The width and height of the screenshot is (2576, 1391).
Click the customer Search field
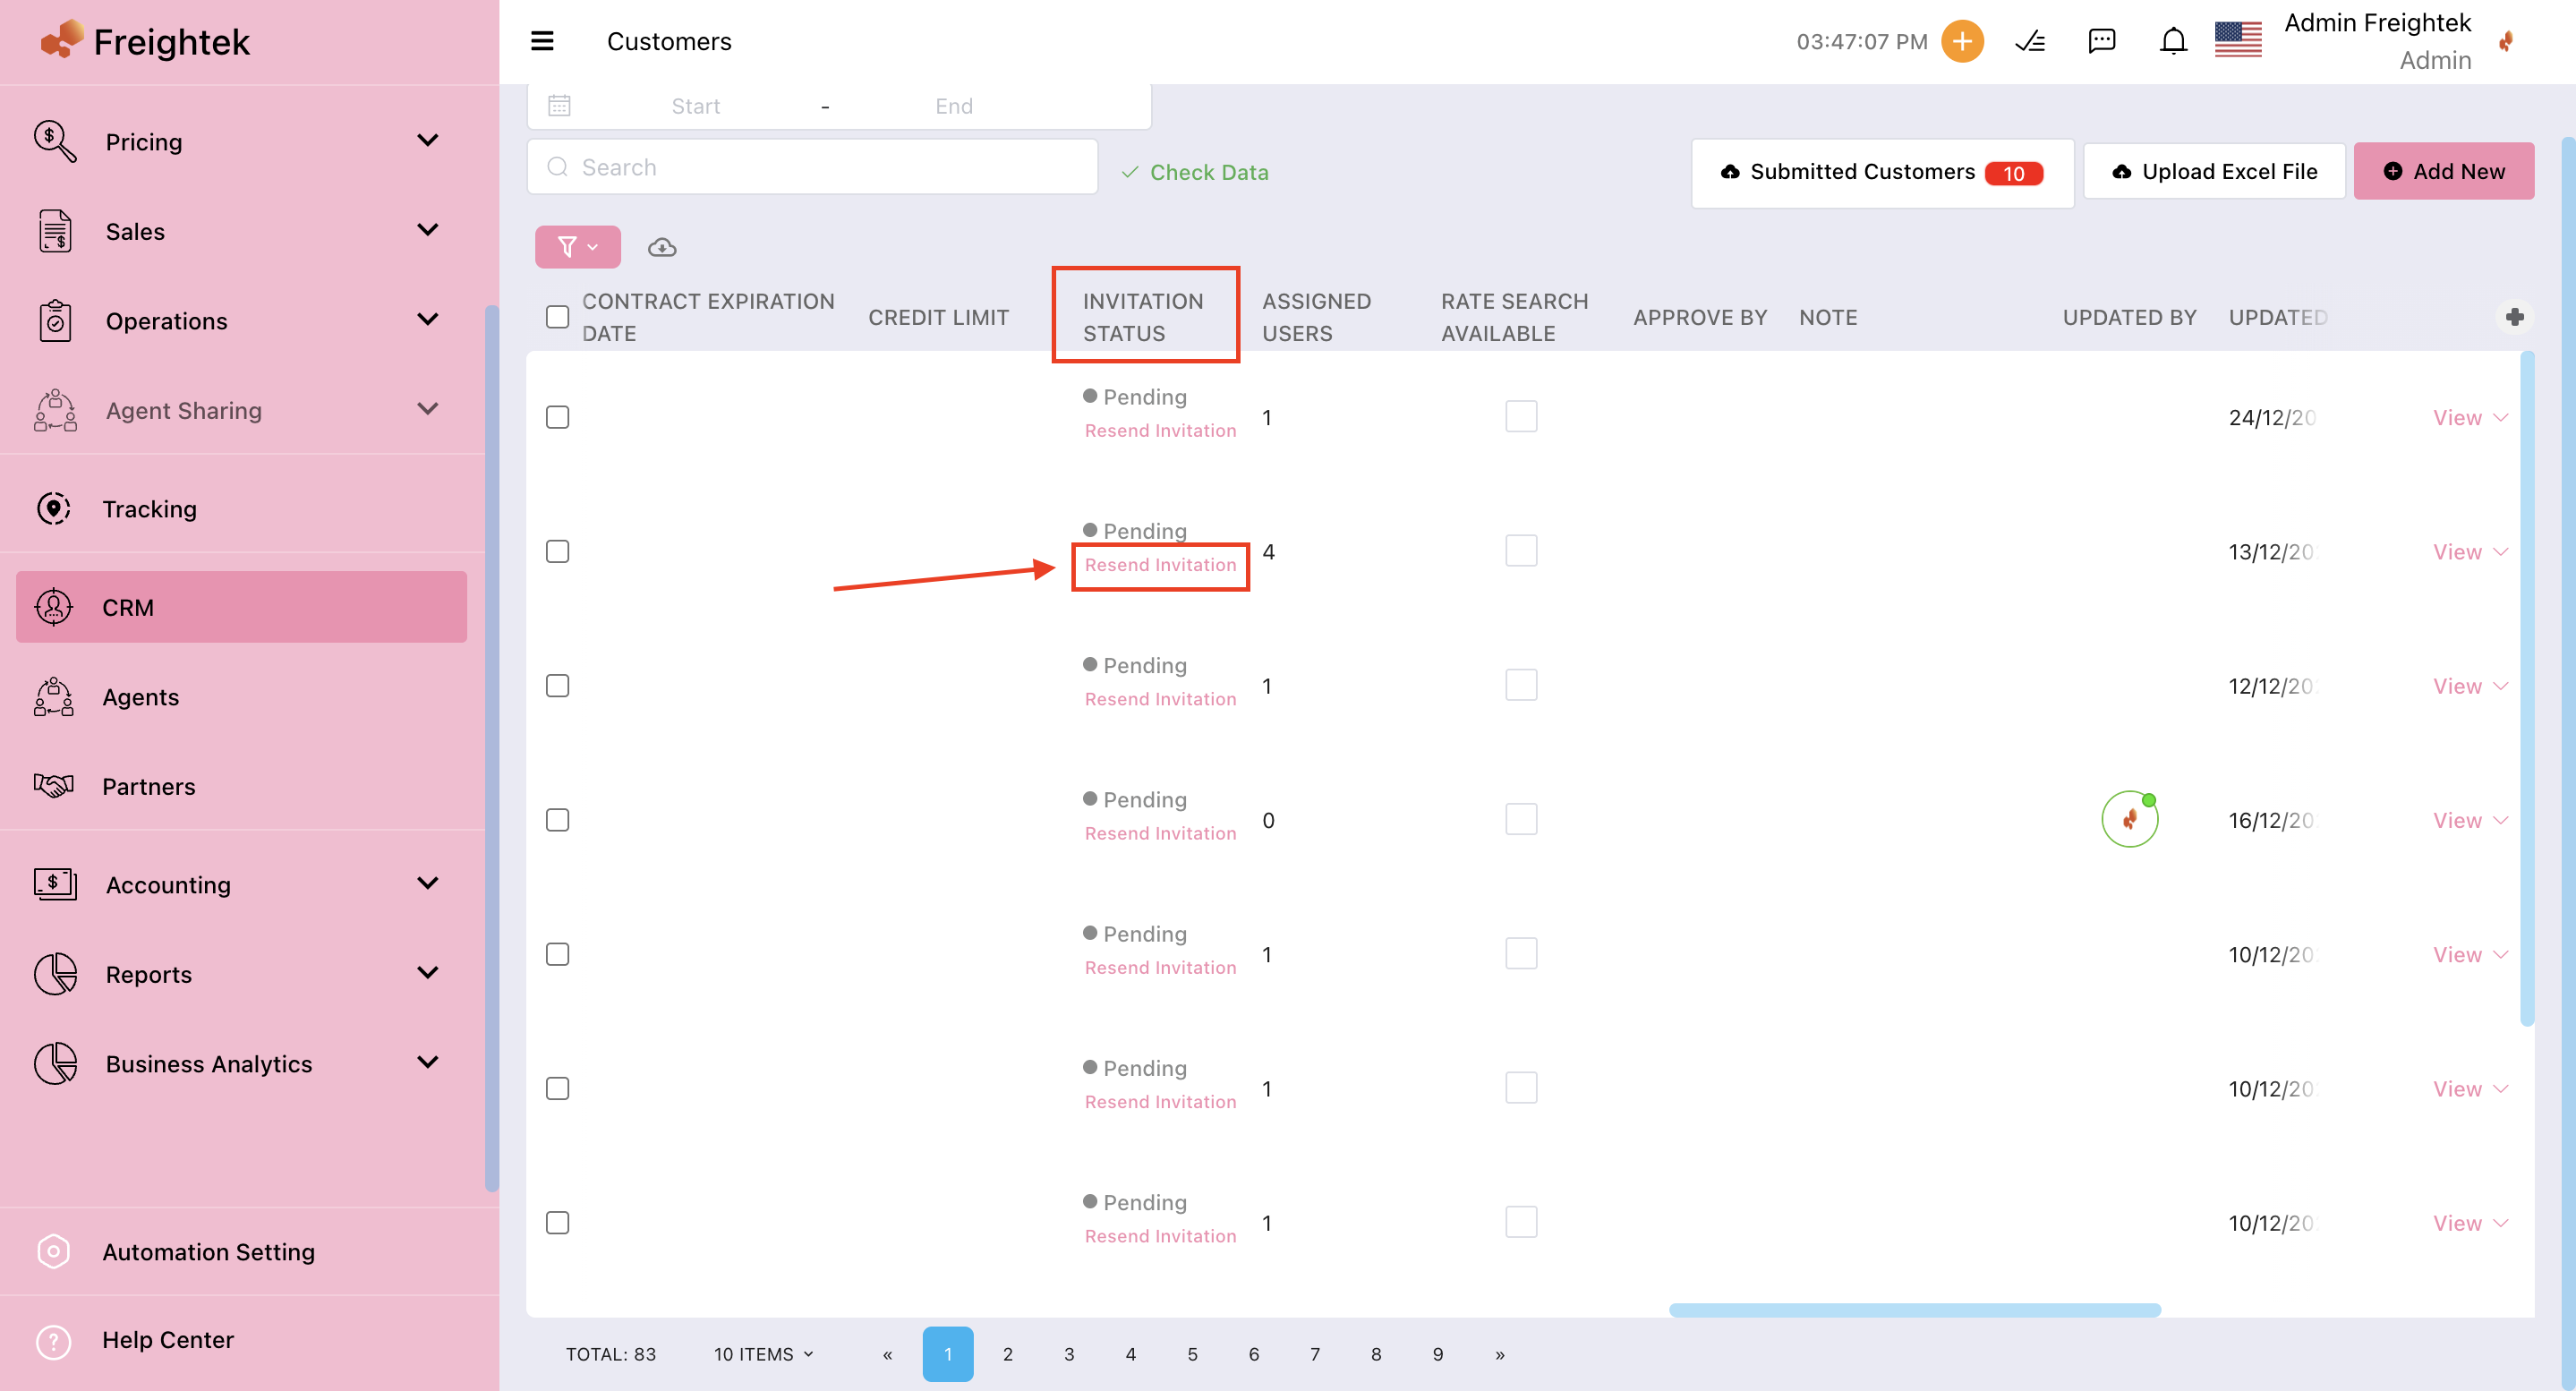(812, 167)
